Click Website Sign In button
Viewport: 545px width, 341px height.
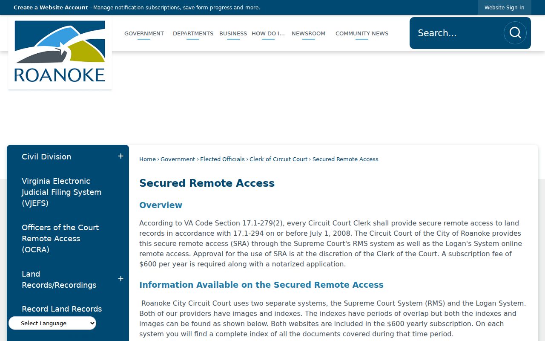tap(505, 8)
